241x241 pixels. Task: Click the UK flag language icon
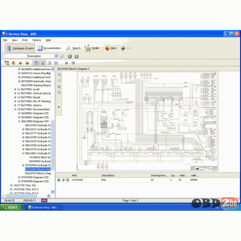44,201
